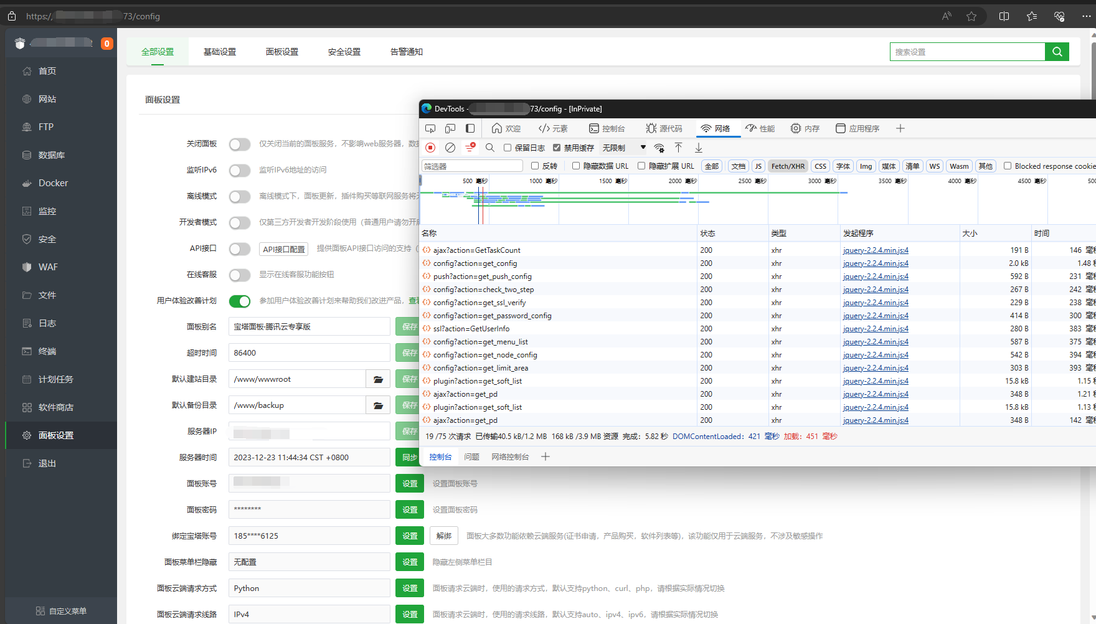Open DevTools 性能 tab

760,128
